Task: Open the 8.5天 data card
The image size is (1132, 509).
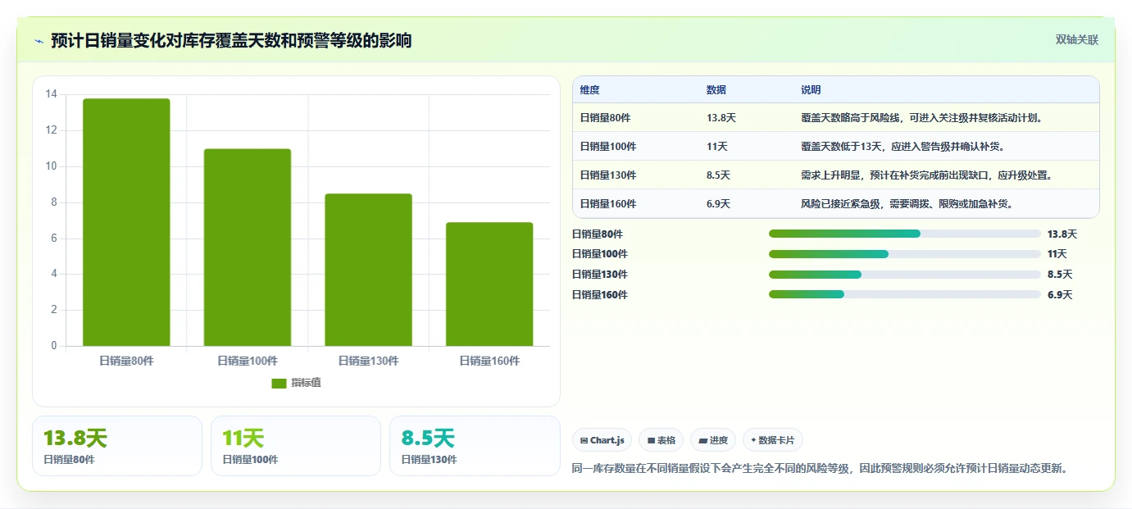Action: 475,446
